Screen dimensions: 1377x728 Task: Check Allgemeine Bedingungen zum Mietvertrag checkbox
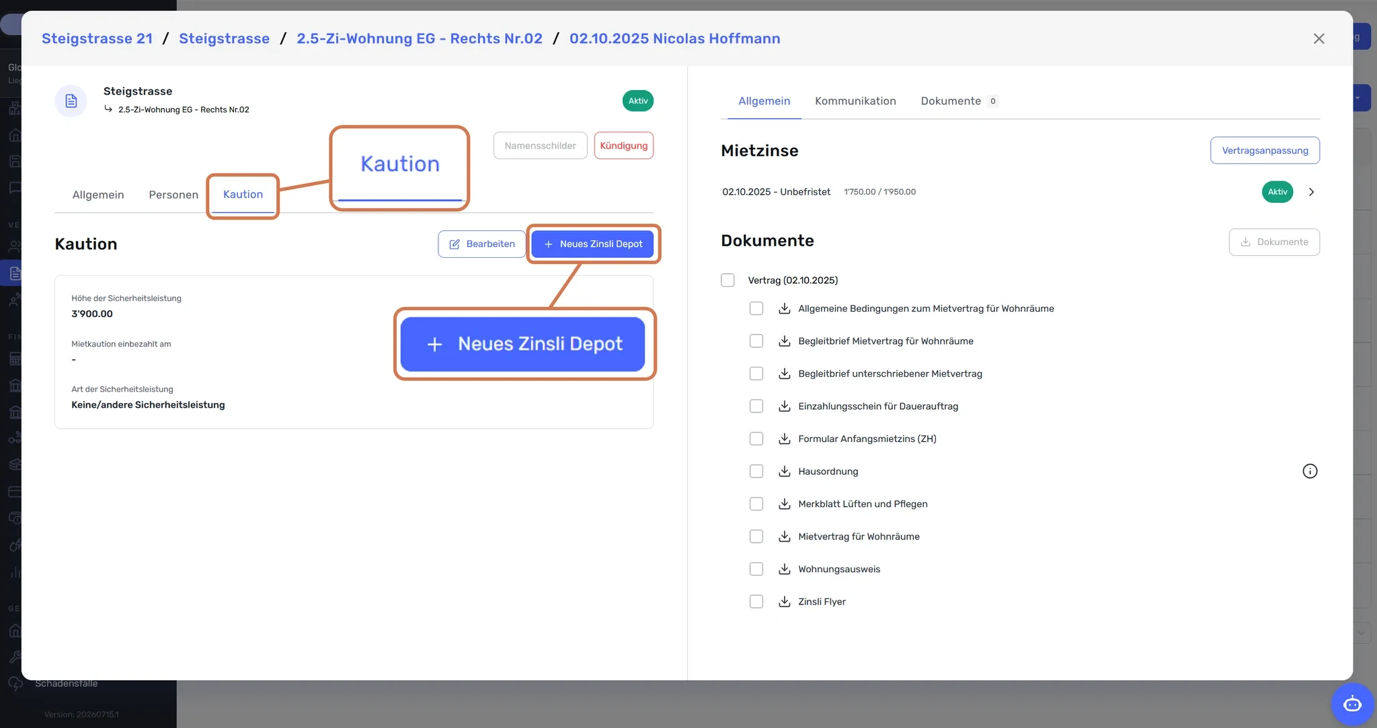click(756, 308)
